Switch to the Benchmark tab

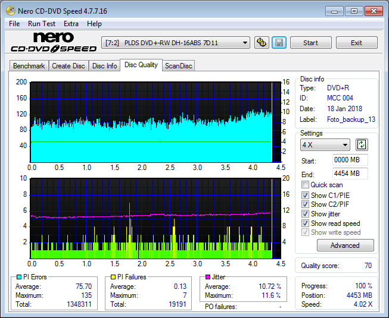click(29, 66)
